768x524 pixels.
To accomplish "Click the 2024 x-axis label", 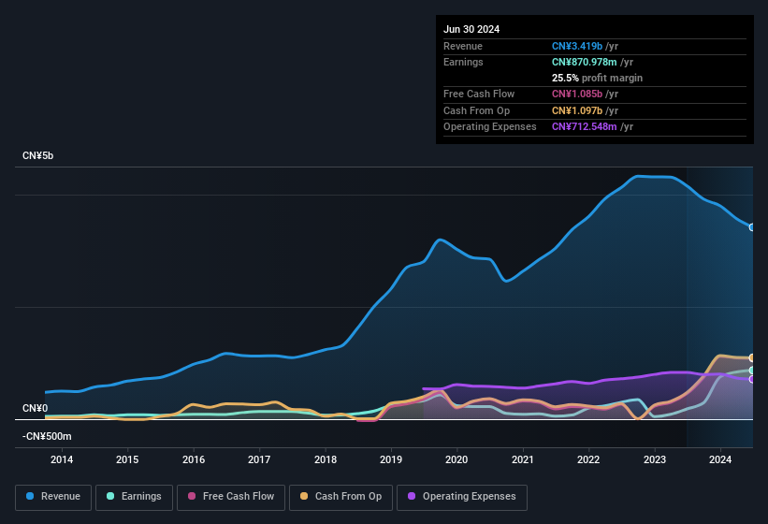I will tap(720, 459).
